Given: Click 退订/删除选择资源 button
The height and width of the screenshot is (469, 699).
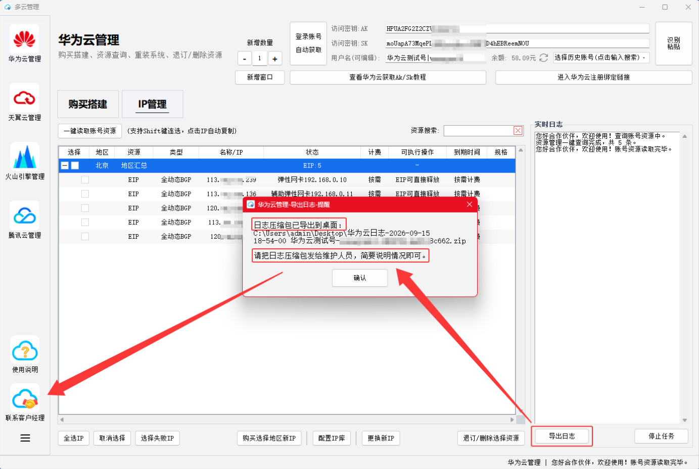Looking at the screenshot, I should pos(491,438).
